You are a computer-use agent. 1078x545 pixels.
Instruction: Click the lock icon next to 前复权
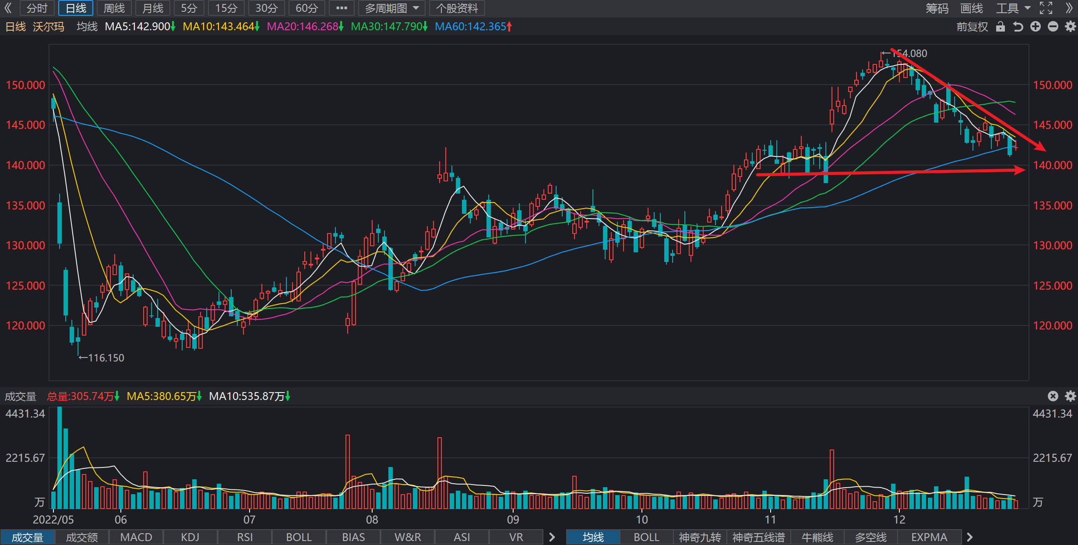click(x=1000, y=27)
